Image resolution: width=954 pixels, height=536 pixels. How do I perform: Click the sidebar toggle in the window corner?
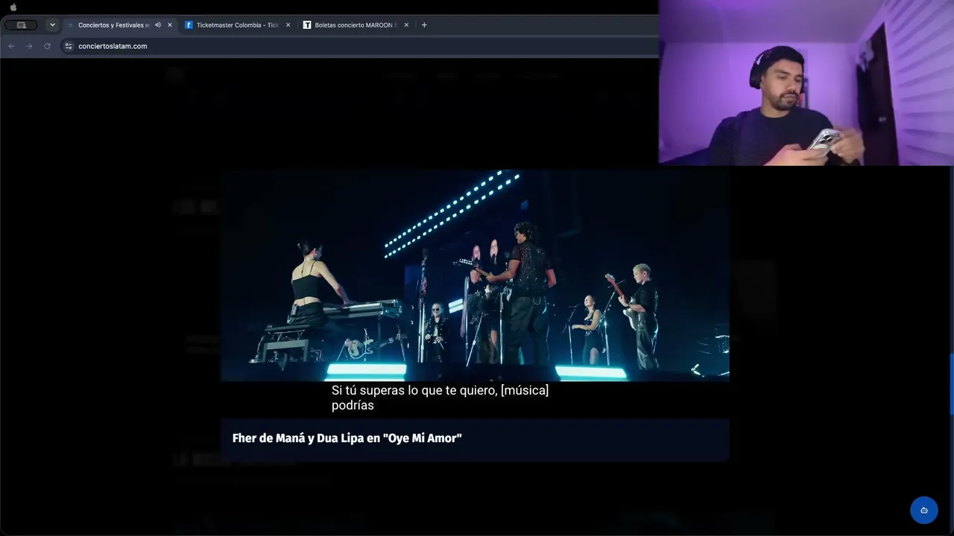coord(21,25)
